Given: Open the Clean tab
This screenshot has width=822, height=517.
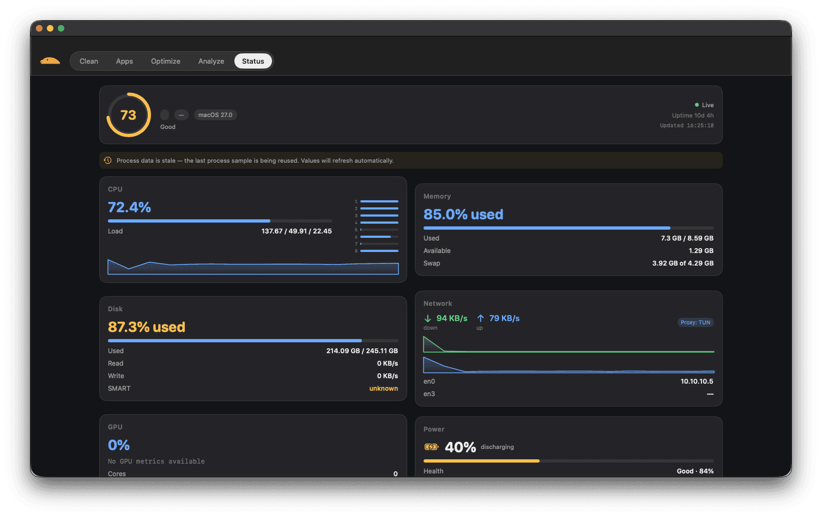Looking at the screenshot, I should pos(89,61).
